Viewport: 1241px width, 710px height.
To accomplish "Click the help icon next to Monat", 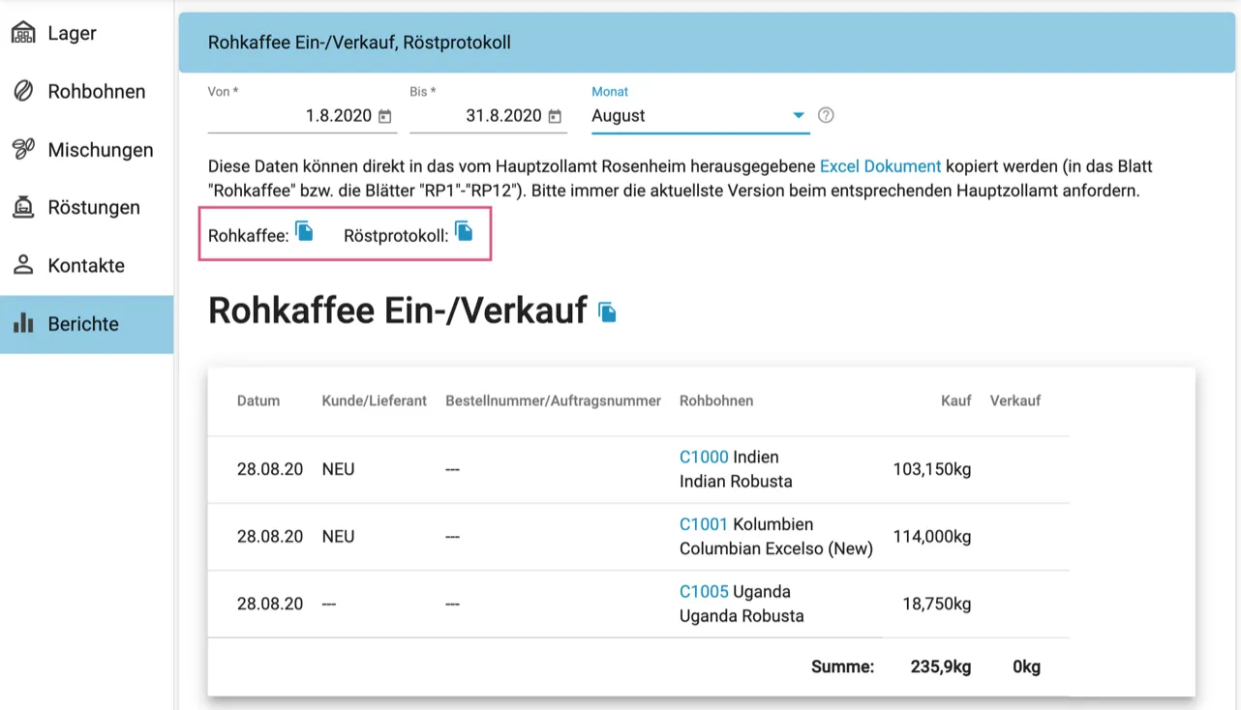I will tap(826, 115).
